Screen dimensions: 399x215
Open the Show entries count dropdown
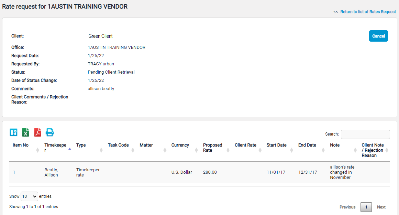click(29, 196)
